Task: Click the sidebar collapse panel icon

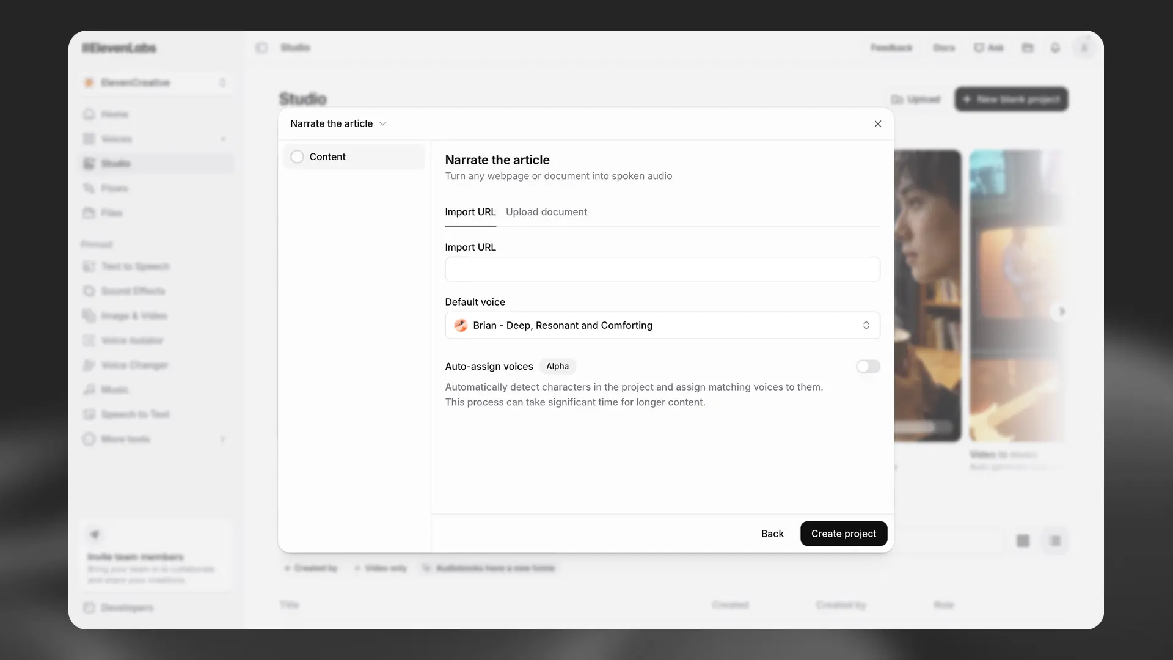Action: (x=262, y=48)
